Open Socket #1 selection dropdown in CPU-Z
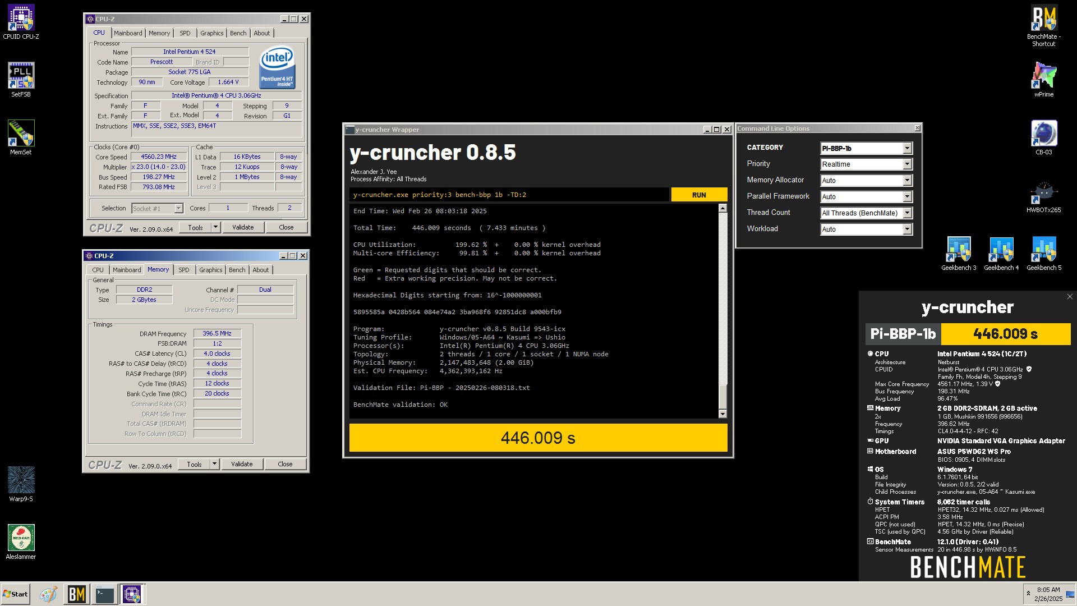Screen dimensions: 1077x606 click(x=157, y=209)
